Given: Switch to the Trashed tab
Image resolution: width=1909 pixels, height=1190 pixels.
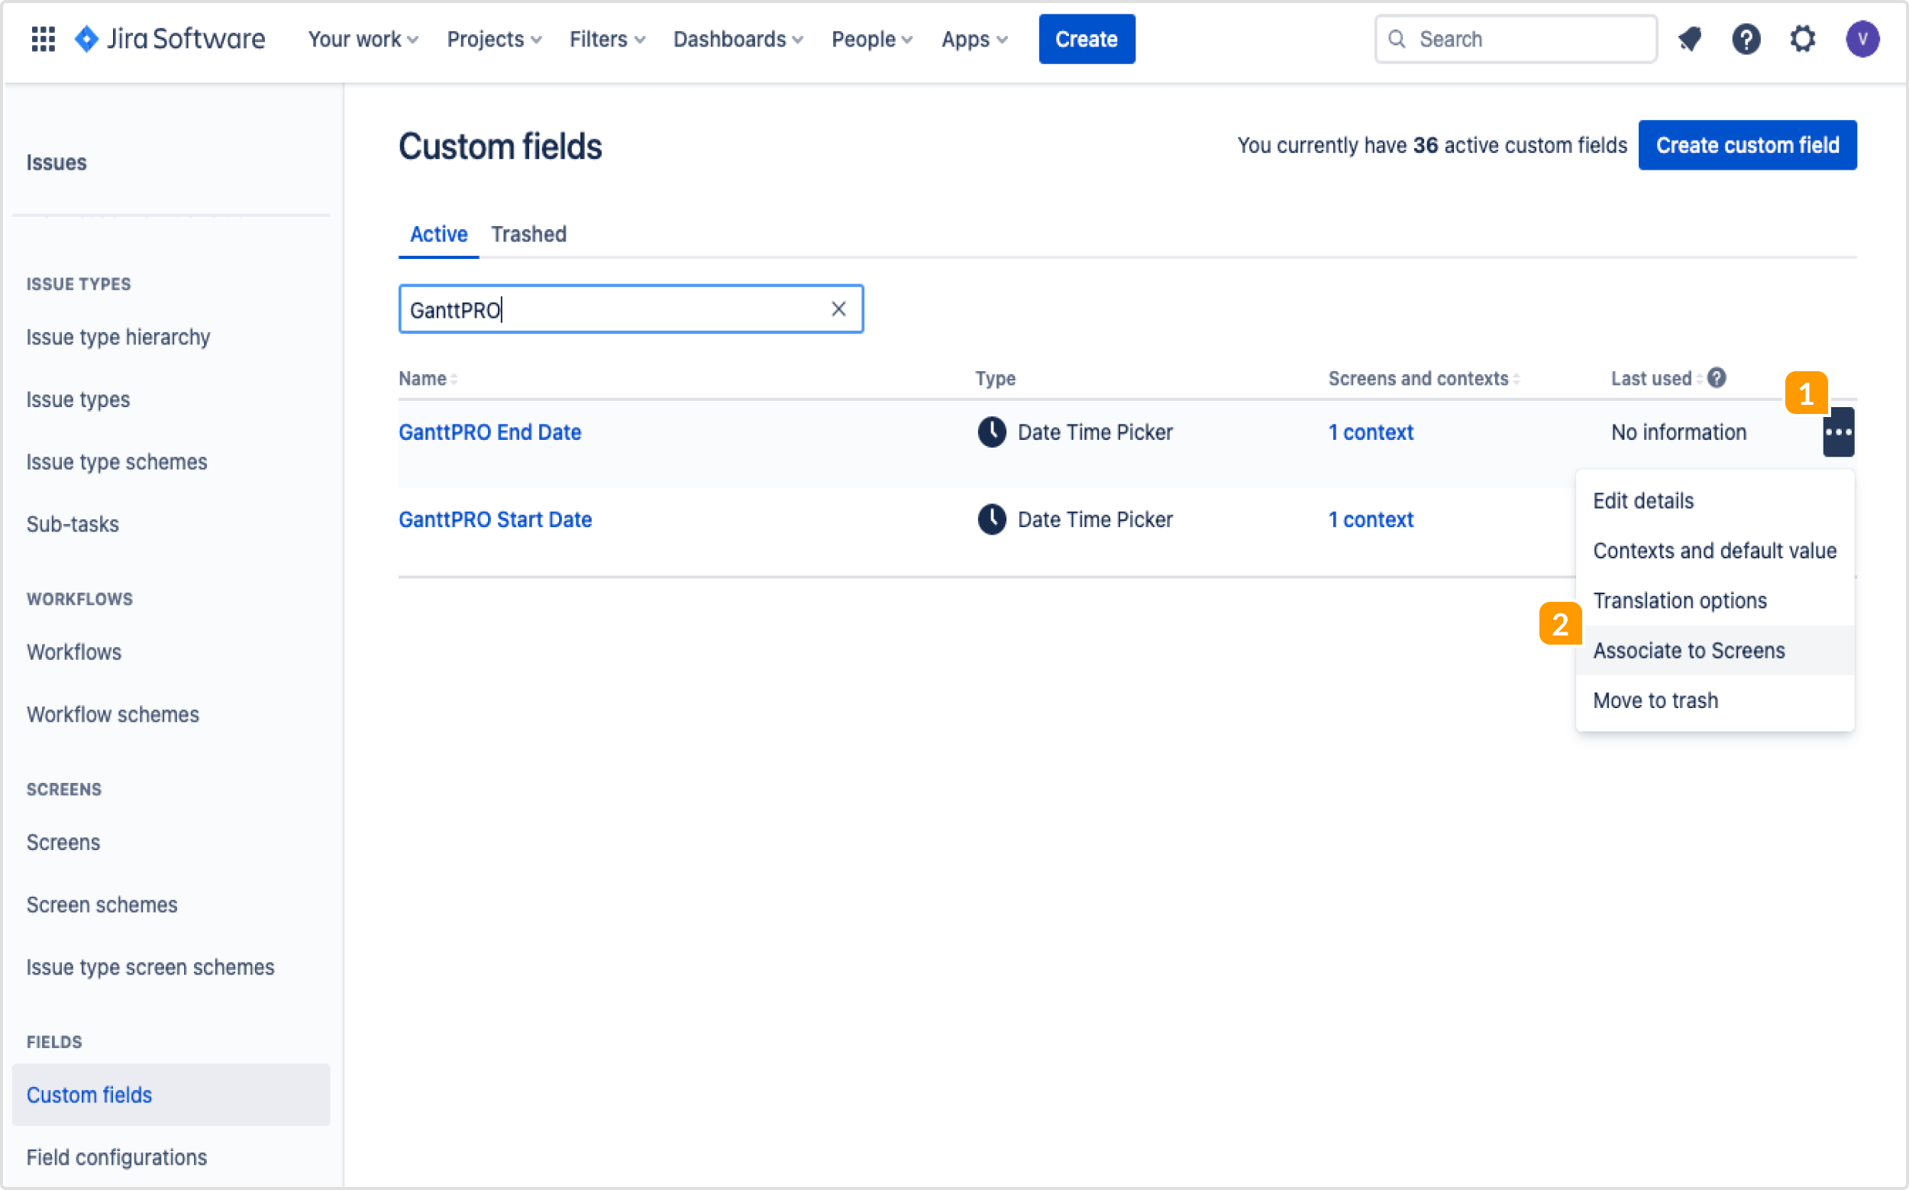Looking at the screenshot, I should click(x=528, y=234).
